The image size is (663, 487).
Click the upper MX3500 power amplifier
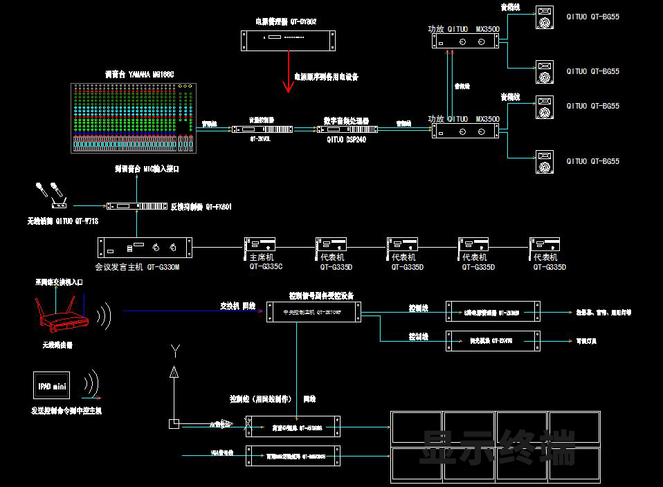pyautogui.click(x=464, y=43)
